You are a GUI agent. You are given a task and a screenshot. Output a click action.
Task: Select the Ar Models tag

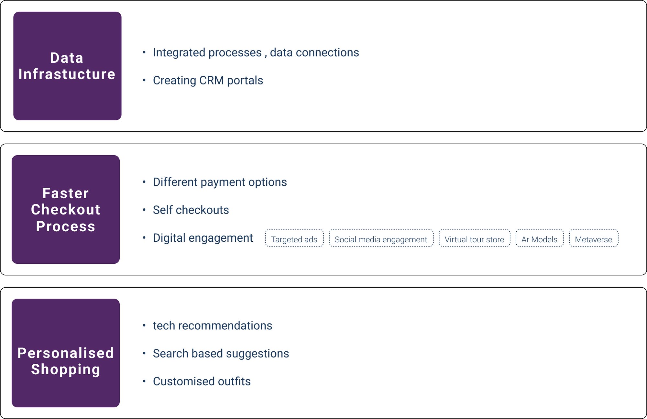[539, 238]
